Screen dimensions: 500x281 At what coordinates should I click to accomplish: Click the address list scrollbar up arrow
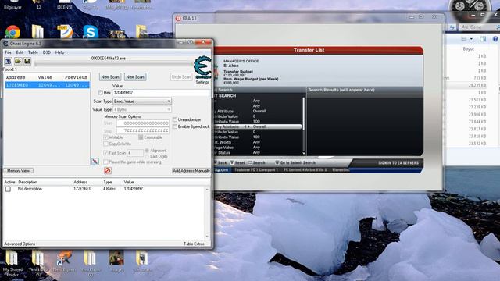point(207,190)
